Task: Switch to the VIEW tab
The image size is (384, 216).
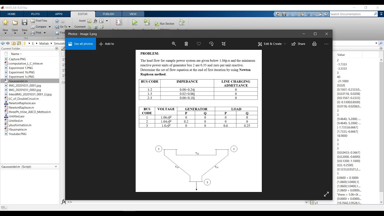Action: pos(133,14)
